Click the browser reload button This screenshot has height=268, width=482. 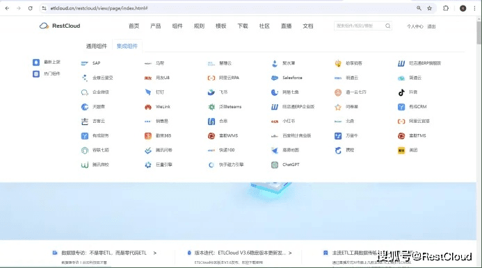(x=30, y=8)
